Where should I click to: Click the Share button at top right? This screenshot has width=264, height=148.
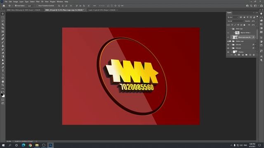point(262,6)
